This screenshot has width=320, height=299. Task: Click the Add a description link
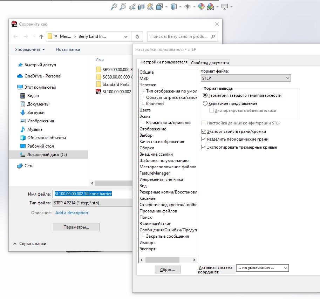pyautogui.click(x=72, y=213)
